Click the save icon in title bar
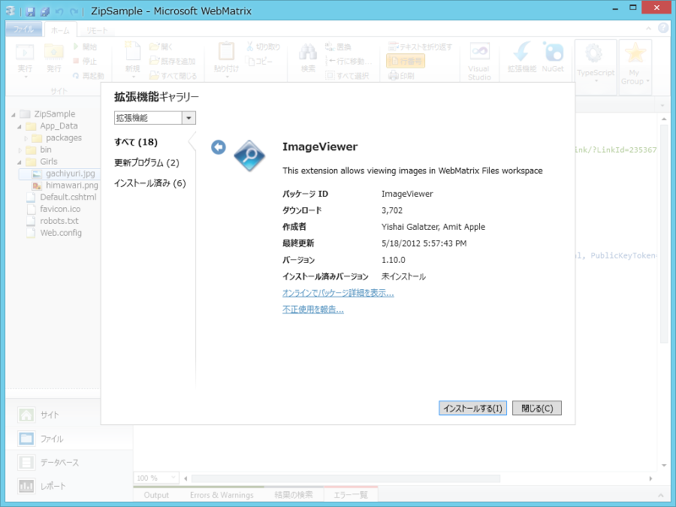The width and height of the screenshot is (676, 507). pos(30,11)
